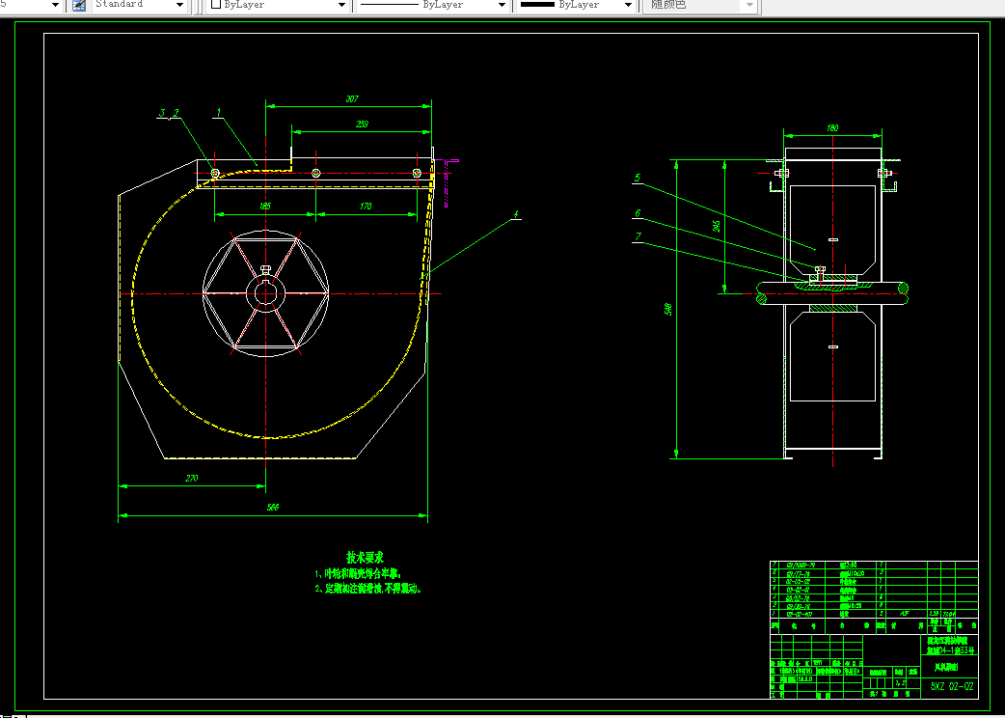1005x718 pixels.
Task: Click part callout number 4
Action: click(515, 215)
